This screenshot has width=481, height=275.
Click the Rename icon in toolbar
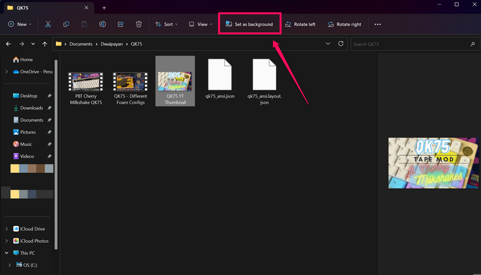point(102,25)
